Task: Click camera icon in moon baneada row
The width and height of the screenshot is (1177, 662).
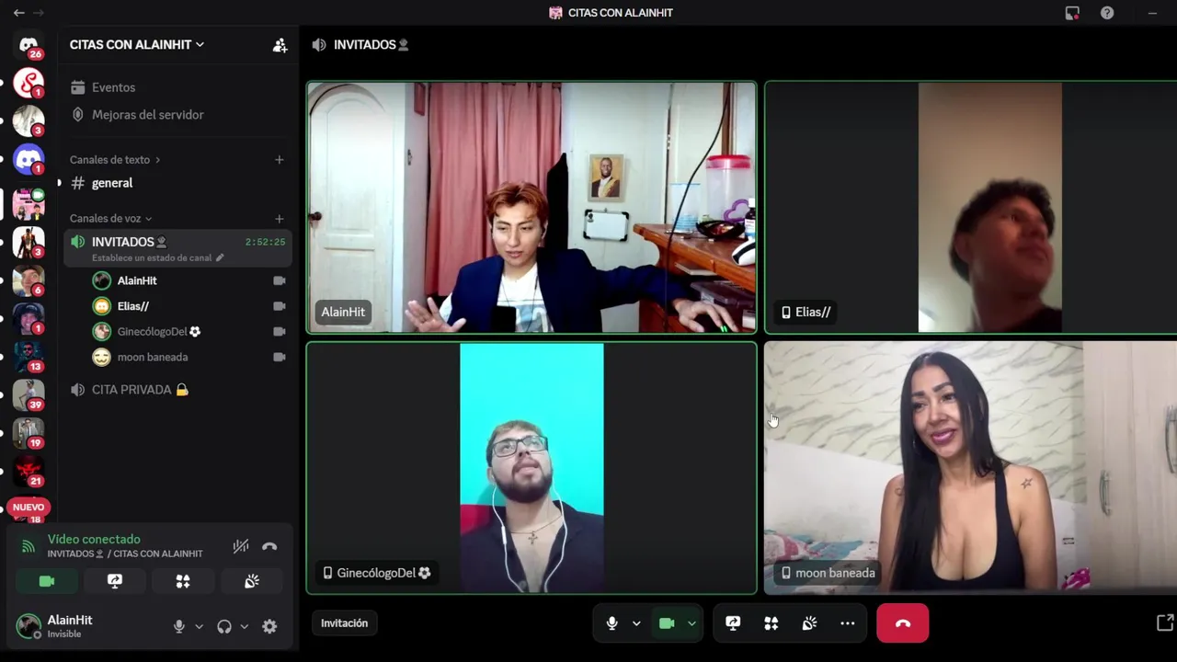Action: coord(280,357)
